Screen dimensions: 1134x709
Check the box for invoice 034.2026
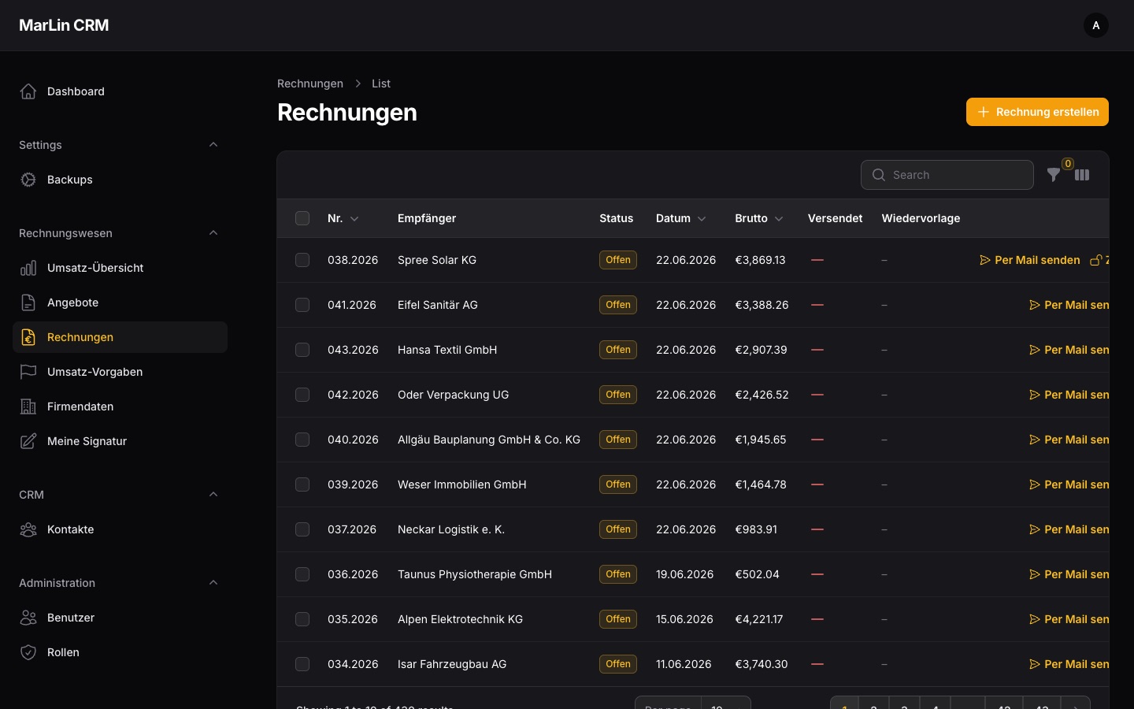pos(302,664)
